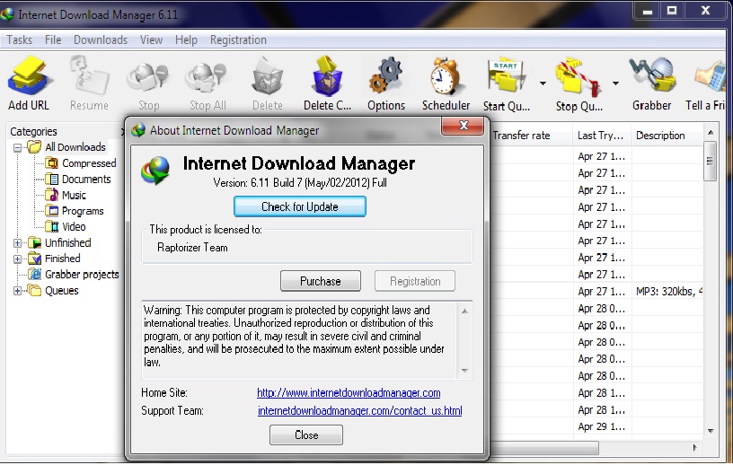
Task: Open the Scheduler clock icon
Action: (x=446, y=76)
